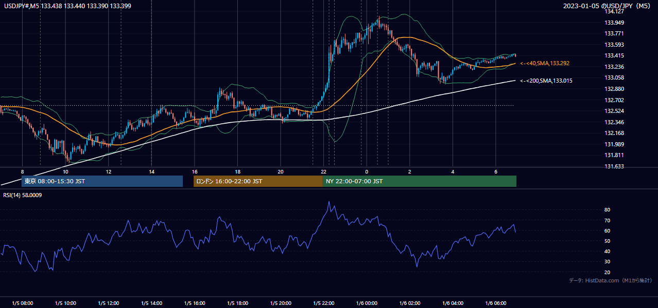
Task: Click the 1/6 04:00 date label
Action: [x=453, y=303]
